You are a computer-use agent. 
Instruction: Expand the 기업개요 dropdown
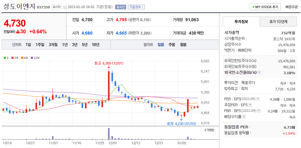(x=136, y=7)
